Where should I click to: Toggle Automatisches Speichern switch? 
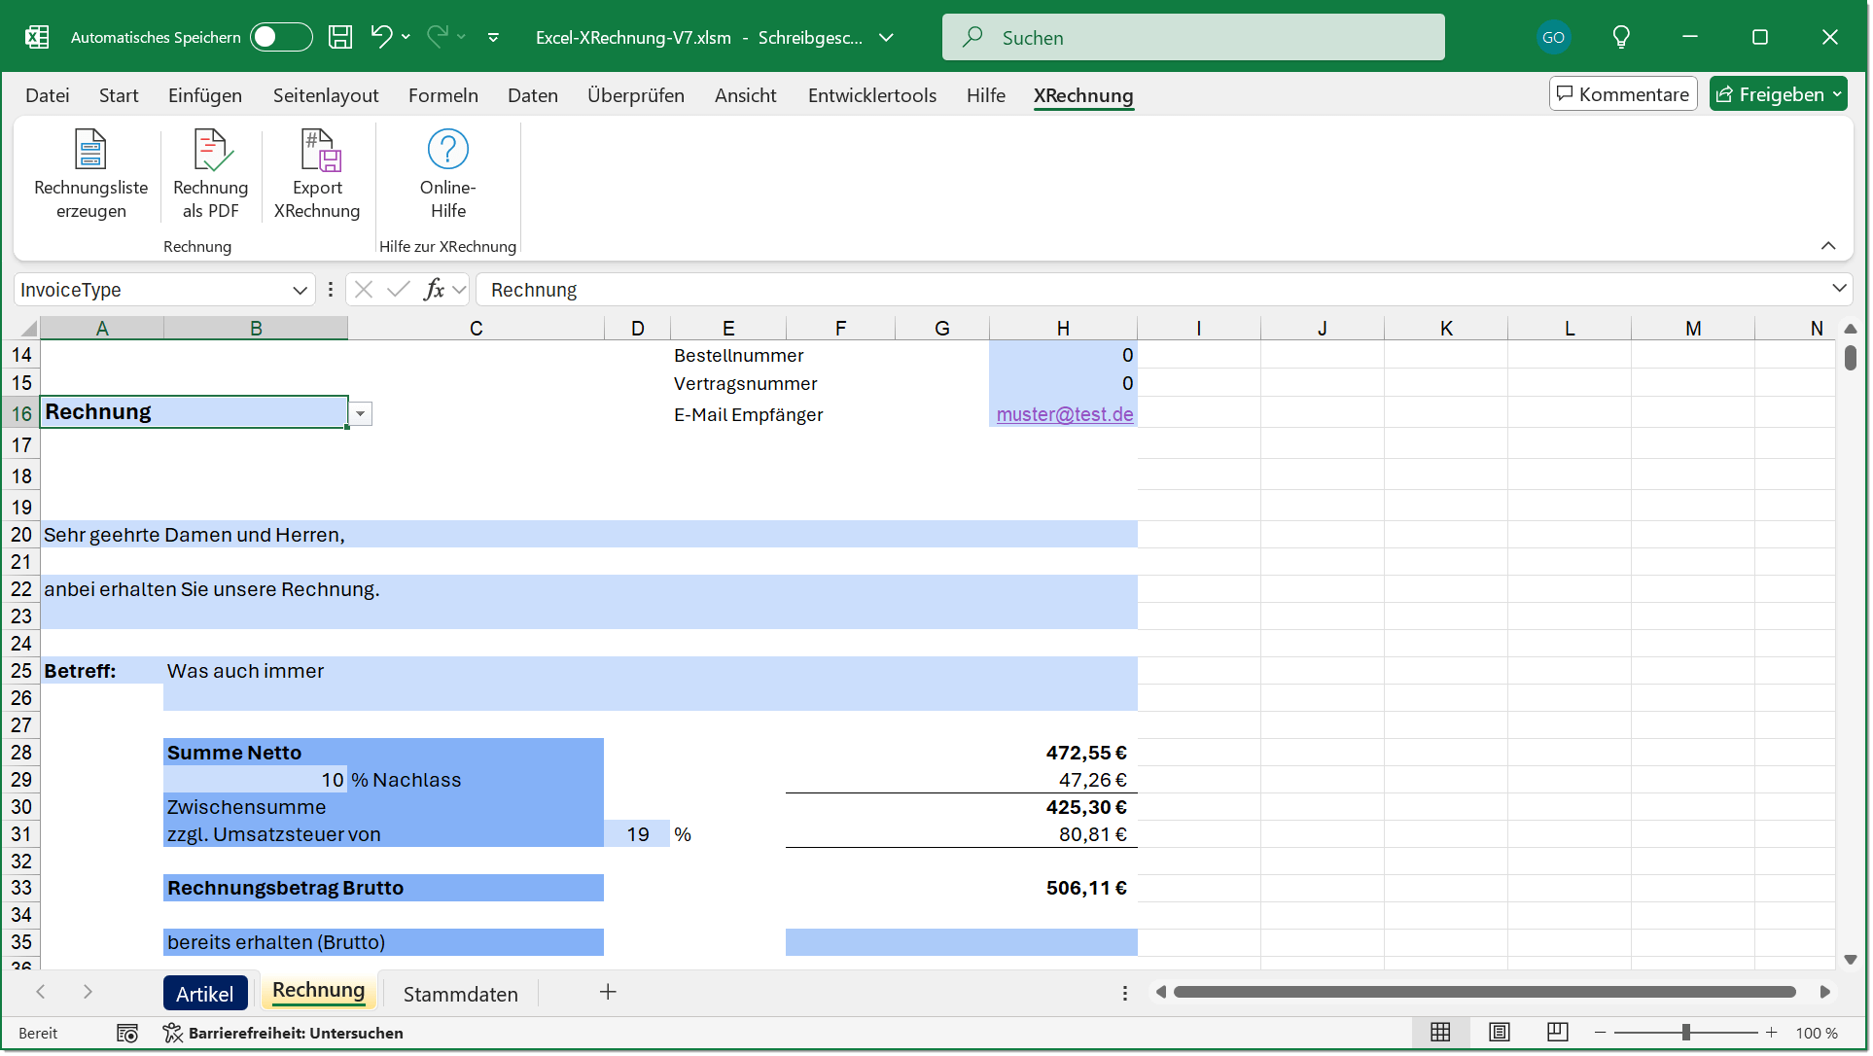[280, 37]
